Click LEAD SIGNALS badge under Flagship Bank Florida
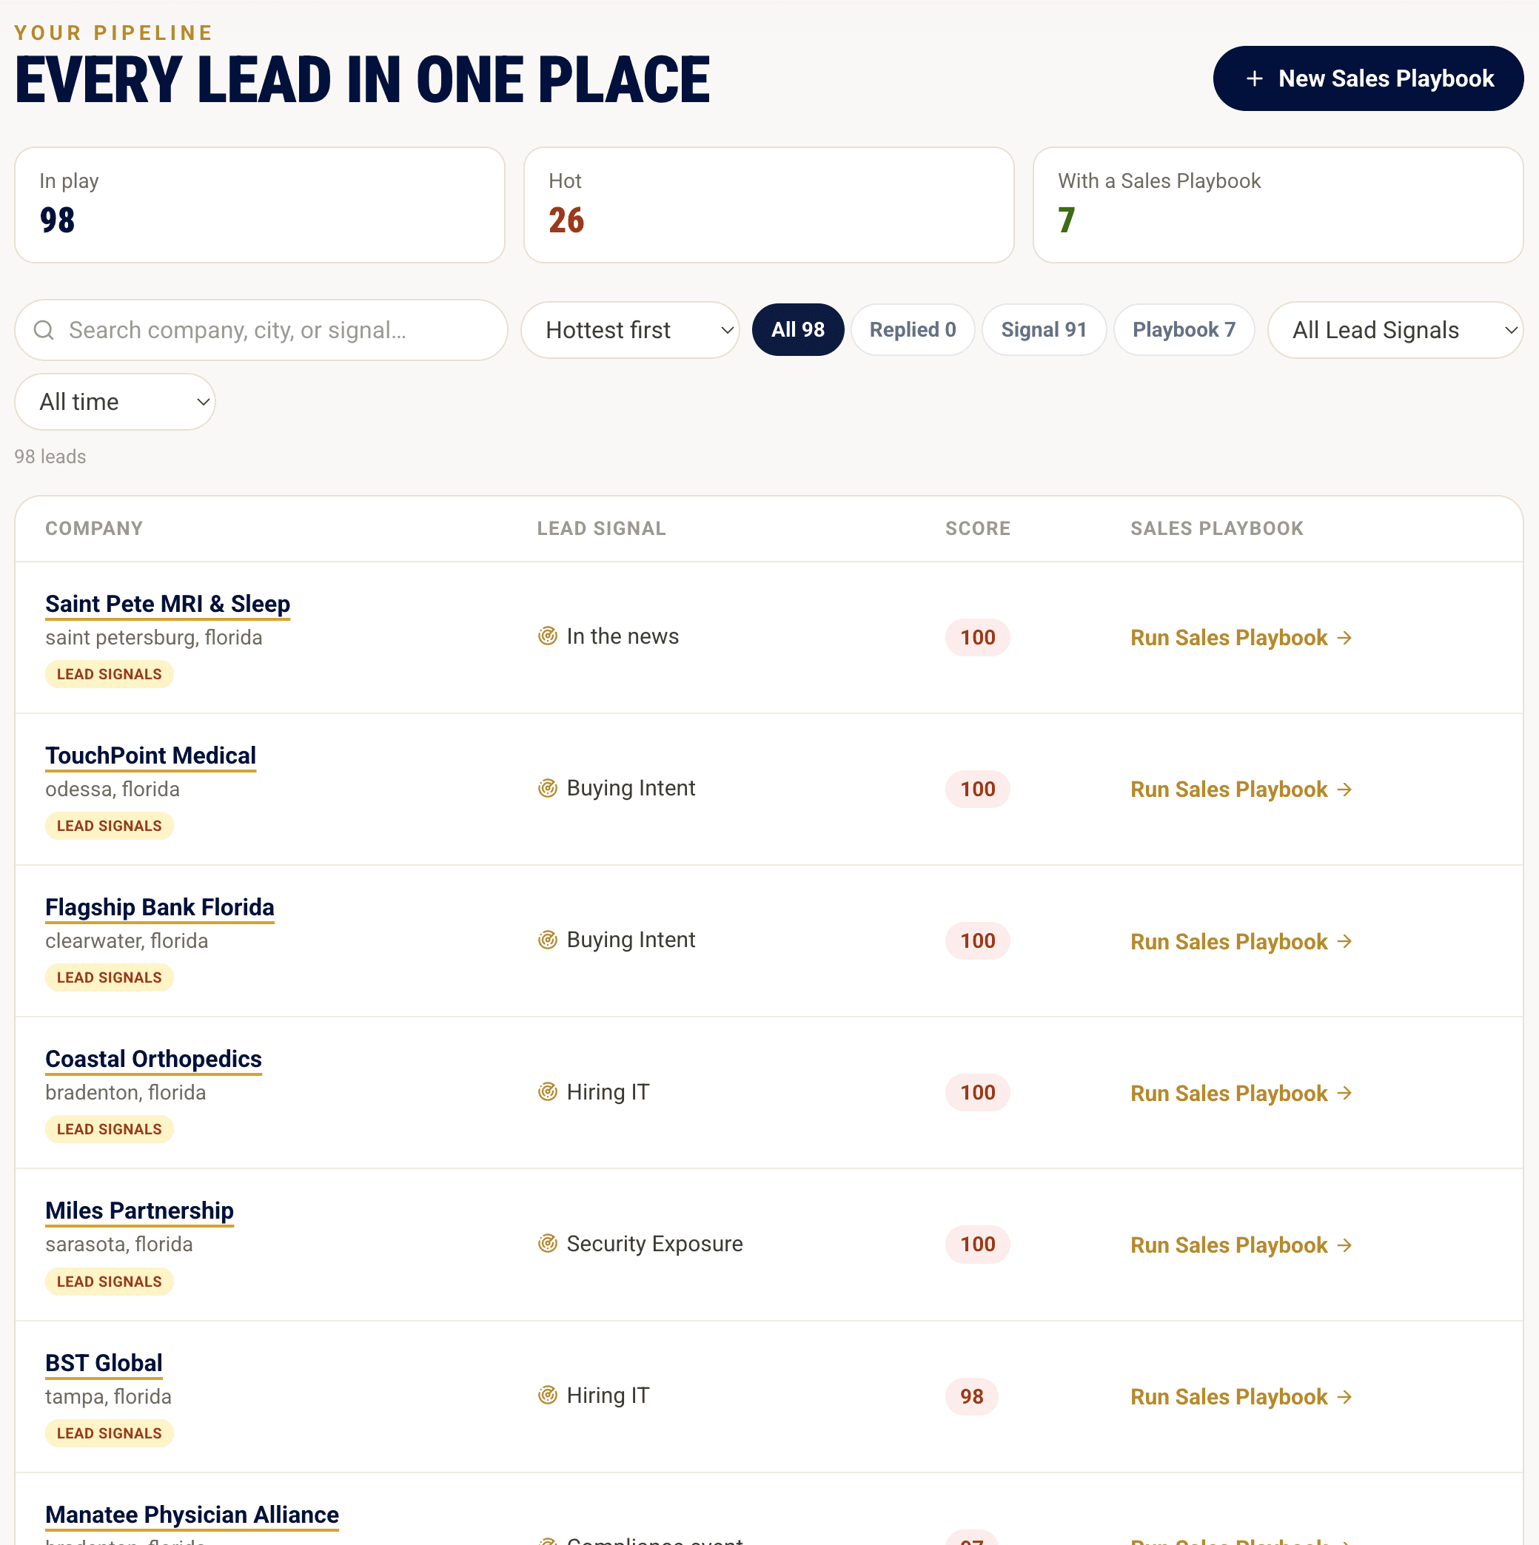The width and height of the screenshot is (1539, 1545). click(x=110, y=977)
